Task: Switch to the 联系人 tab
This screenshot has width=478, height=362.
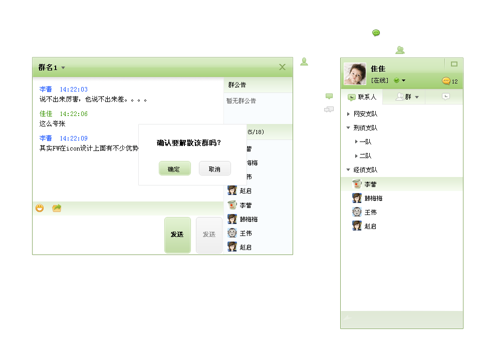Action: 362,97
